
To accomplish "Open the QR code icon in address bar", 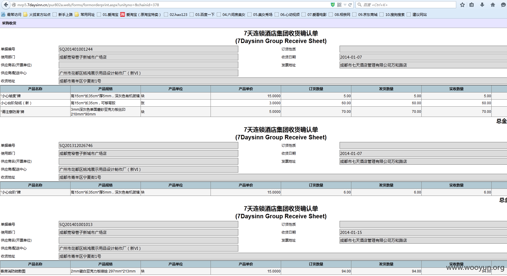I will coord(339,5).
